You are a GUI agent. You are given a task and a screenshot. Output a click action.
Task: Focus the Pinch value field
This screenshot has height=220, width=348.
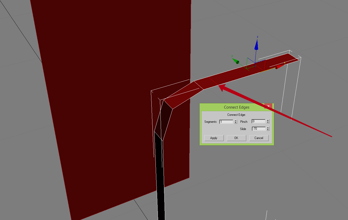pyautogui.click(x=259, y=121)
